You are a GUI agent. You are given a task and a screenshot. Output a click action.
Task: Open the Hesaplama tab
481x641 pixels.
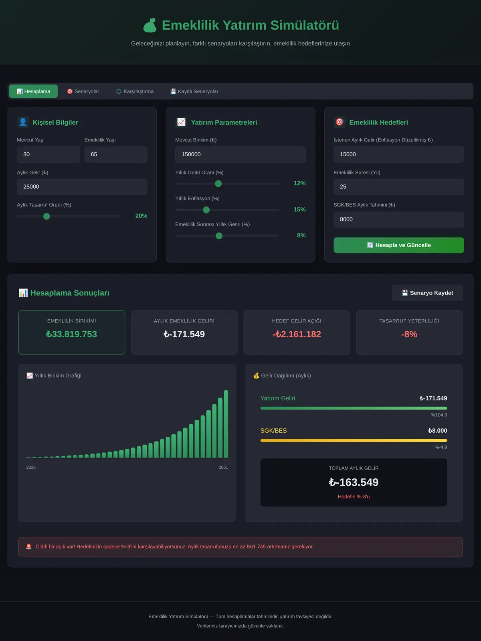tap(34, 91)
